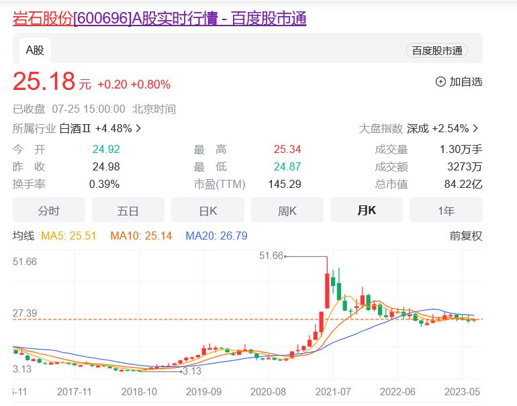Click the 51.66 peak price marker on chart
The height and width of the screenshot is (406, 517).
point(271,256)
